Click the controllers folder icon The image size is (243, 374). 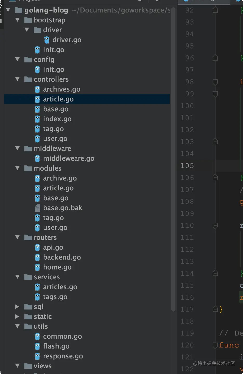coord(28,79)
